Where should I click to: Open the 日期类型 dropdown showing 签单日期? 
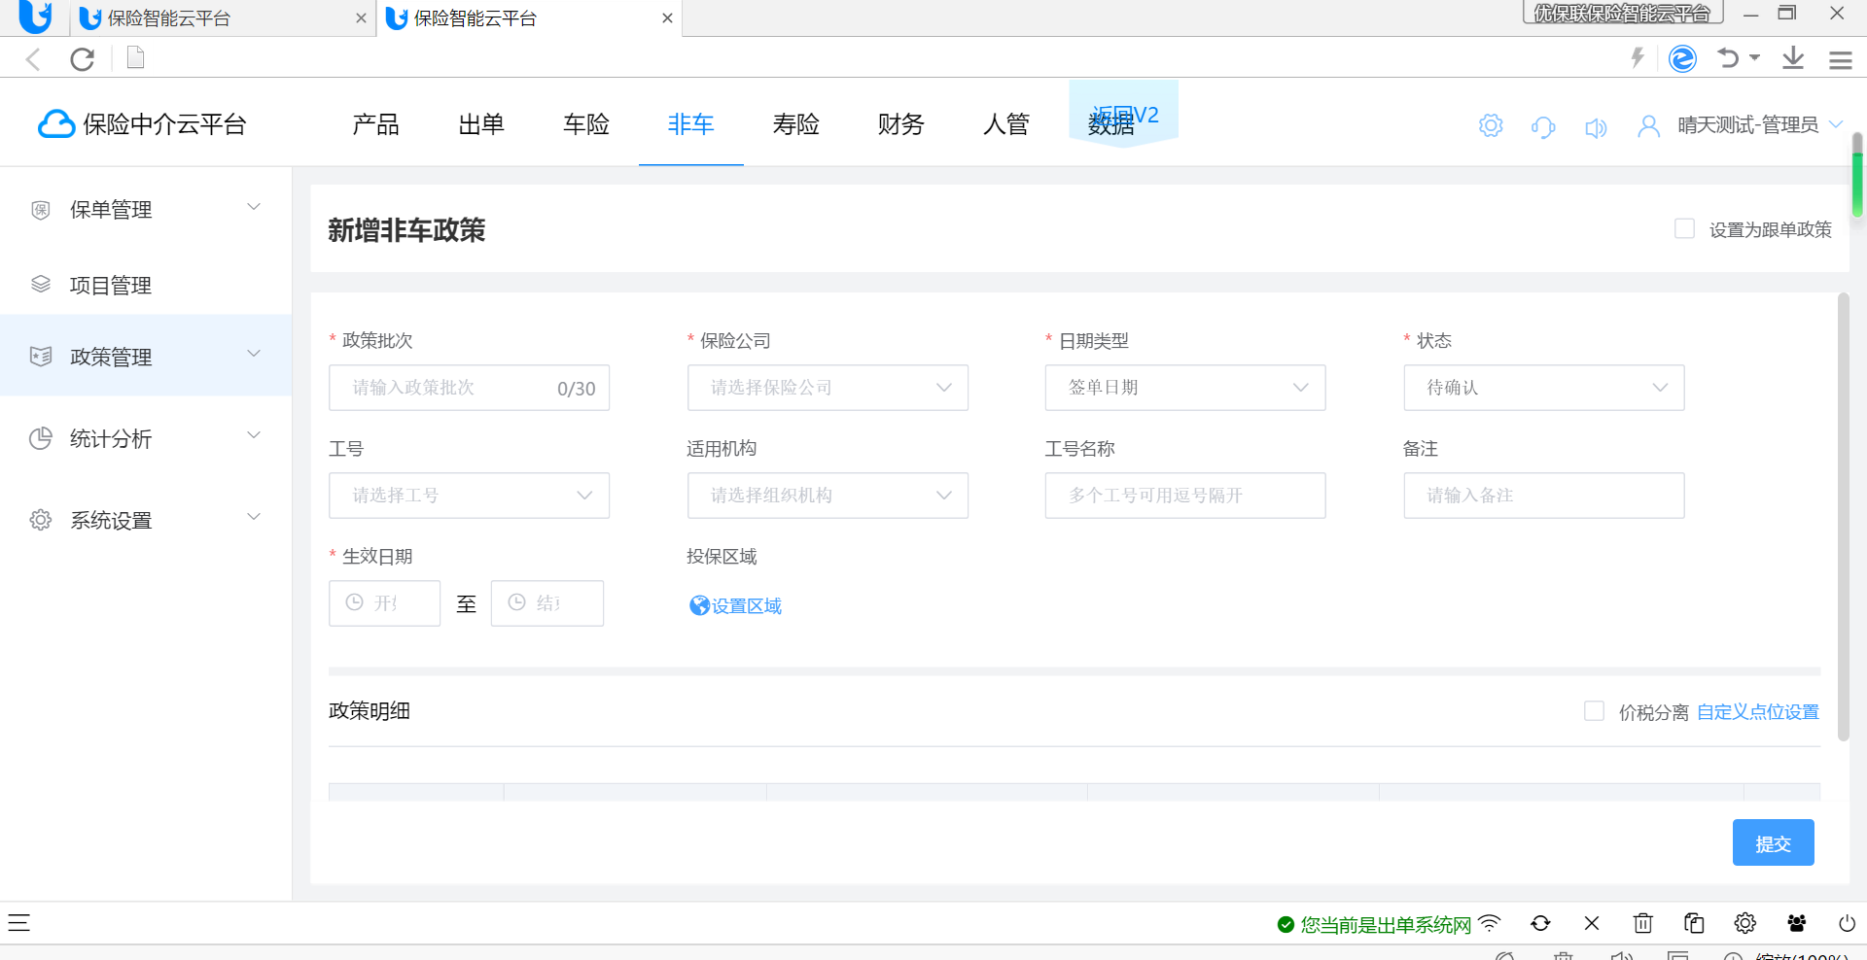click(x=1185, y=388)
